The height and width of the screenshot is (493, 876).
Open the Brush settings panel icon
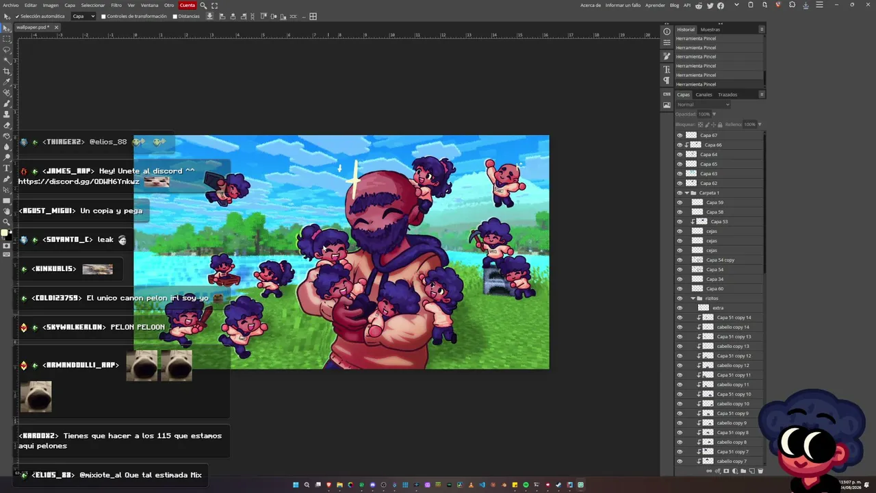pyautogui.click(x=667, y=56)
